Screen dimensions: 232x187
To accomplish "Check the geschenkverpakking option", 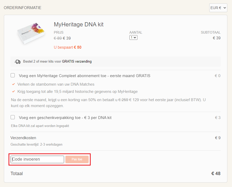I will click(x=13, y=117).
